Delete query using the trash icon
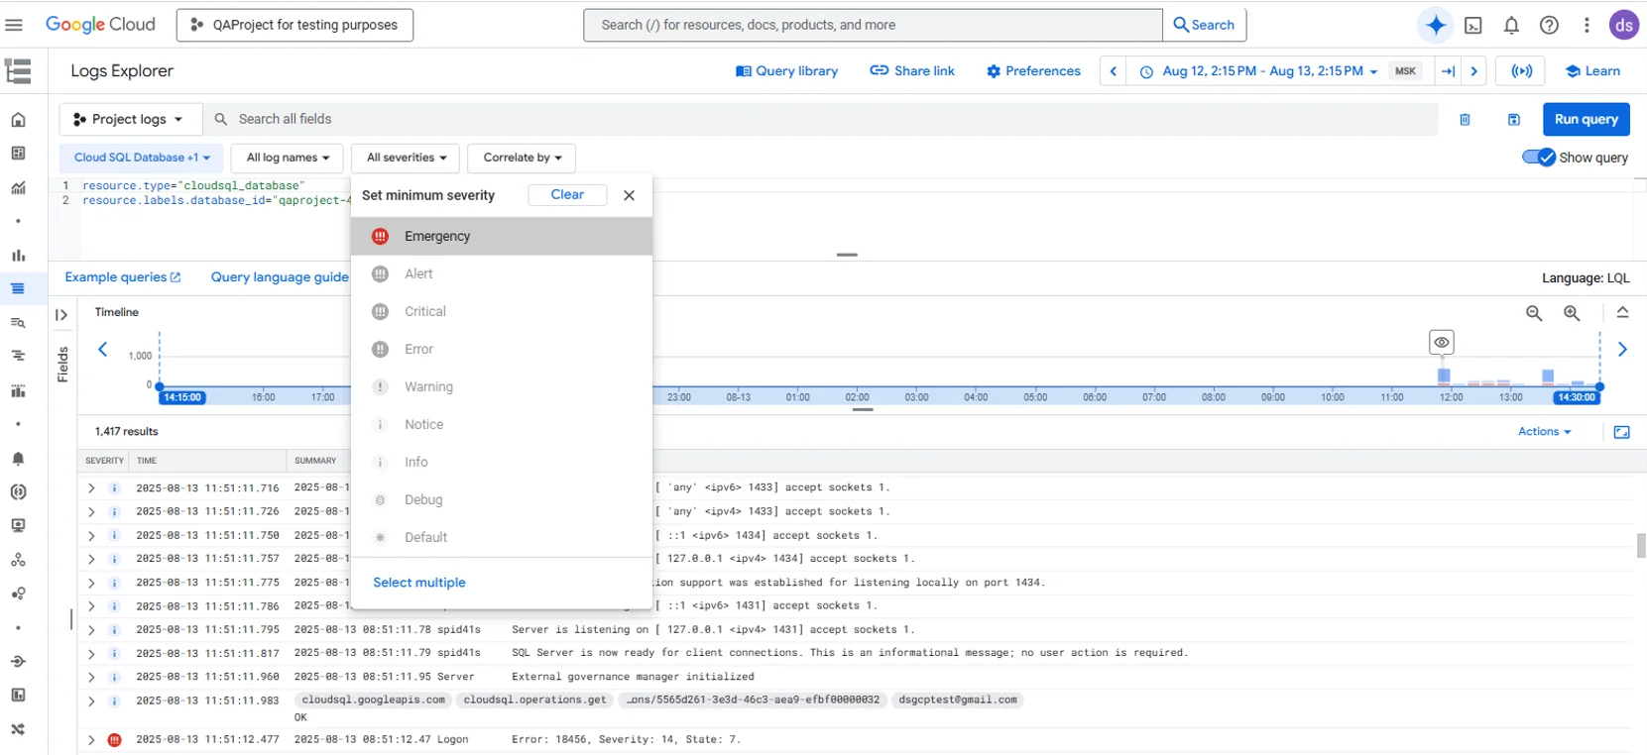 pos(1465,120)
